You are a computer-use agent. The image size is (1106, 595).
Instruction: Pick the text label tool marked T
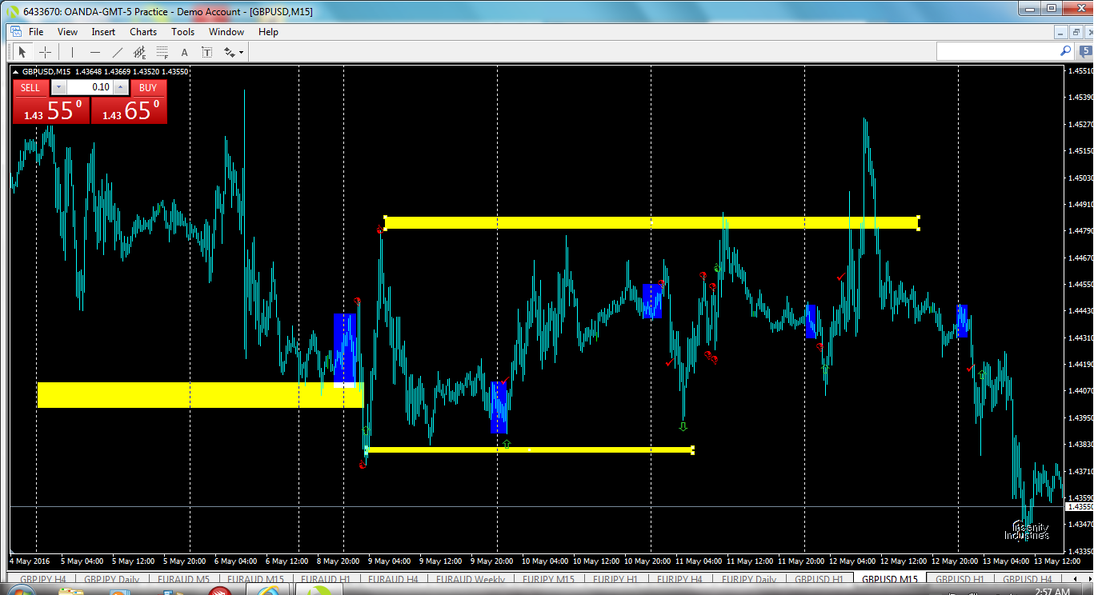pos(206,52)
